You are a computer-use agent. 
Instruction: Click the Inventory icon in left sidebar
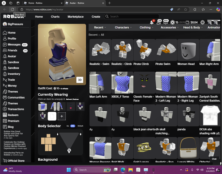tap(5, 74)
